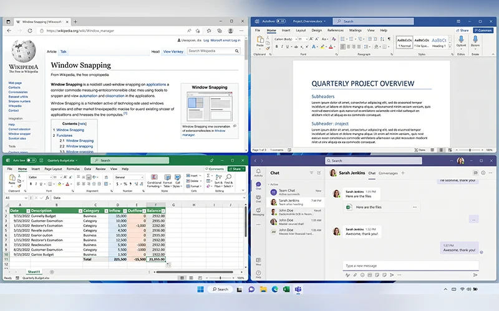The image size is (499, 311).
Task: Click the Help icon in the Teams sidebar
Action: tap(258, 274)
